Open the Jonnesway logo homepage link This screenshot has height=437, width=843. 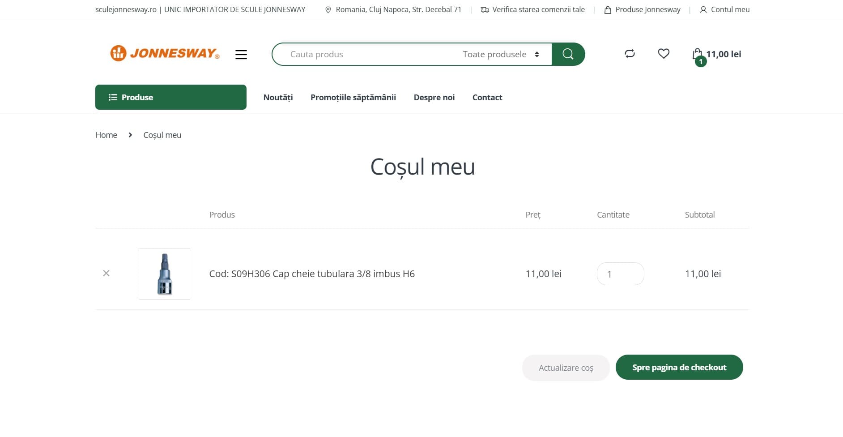165,53
